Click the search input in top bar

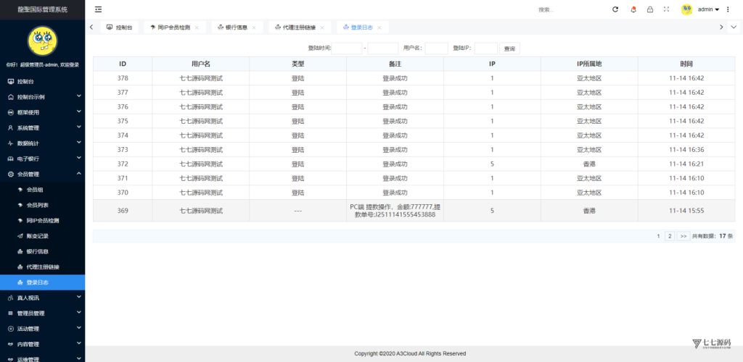(569, 9)
